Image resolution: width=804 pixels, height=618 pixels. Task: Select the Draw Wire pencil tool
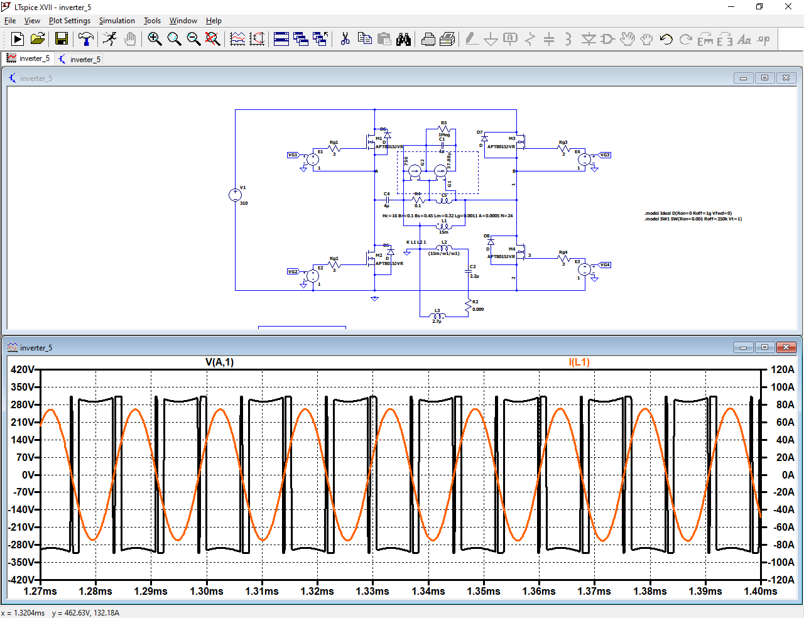click(x=472, y=39)
